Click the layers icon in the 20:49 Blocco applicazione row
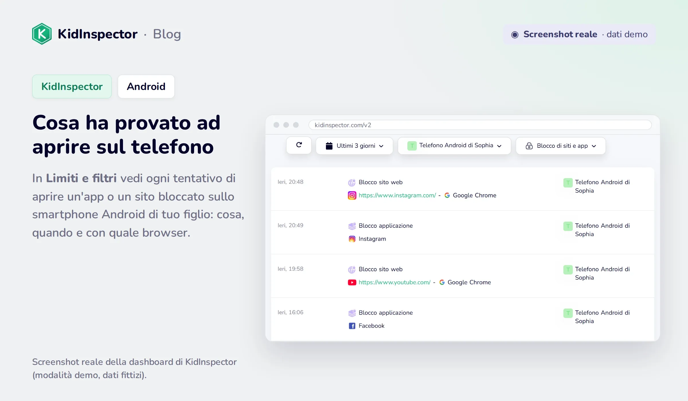 point(352,226)
